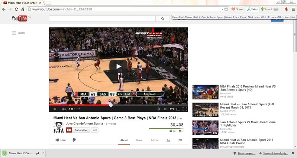Open San Antonio Spurs Vs Miami Heat Game 1 Highlights
Image resolution: width=297 pixels, height=158 pixels.
[248, 124]
